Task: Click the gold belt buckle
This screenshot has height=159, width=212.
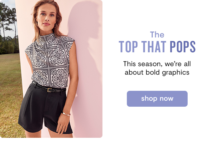Action: 49,90
